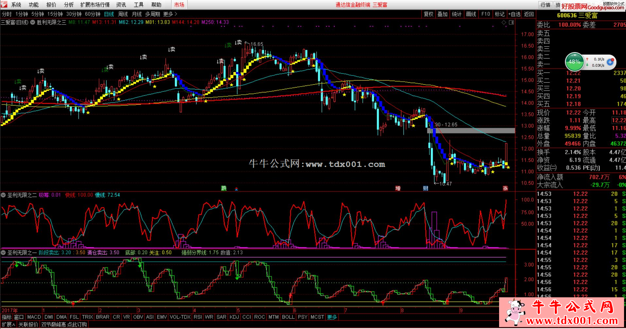626x329 pixels.
Task: Click the diamond icon above the chart
Action: (504, 23)
